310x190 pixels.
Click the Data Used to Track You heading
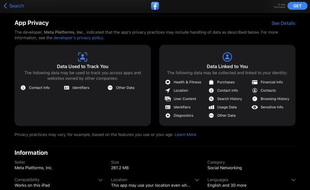82,66
